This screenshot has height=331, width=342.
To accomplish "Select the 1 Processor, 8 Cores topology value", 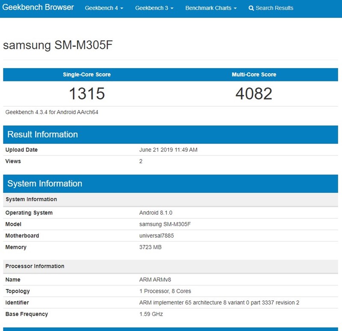I will click(165, 291).
